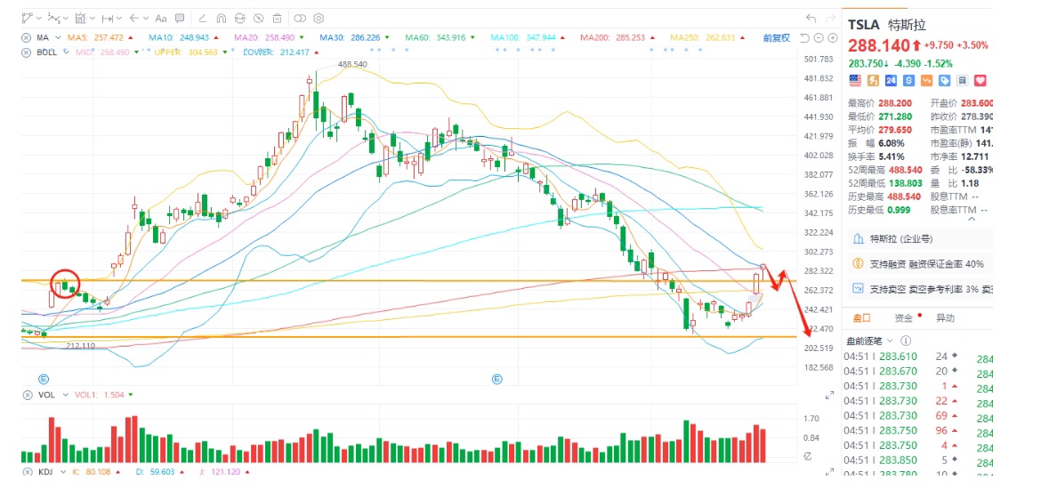Select the magnet snap tool
Image resolution: width=1041 pixels, height=488 pixels.
click(x=222, y=19)
